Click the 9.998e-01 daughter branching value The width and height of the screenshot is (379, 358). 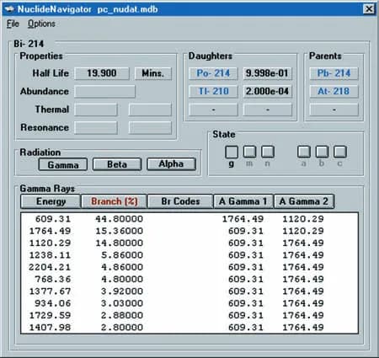tap(267, 73)
